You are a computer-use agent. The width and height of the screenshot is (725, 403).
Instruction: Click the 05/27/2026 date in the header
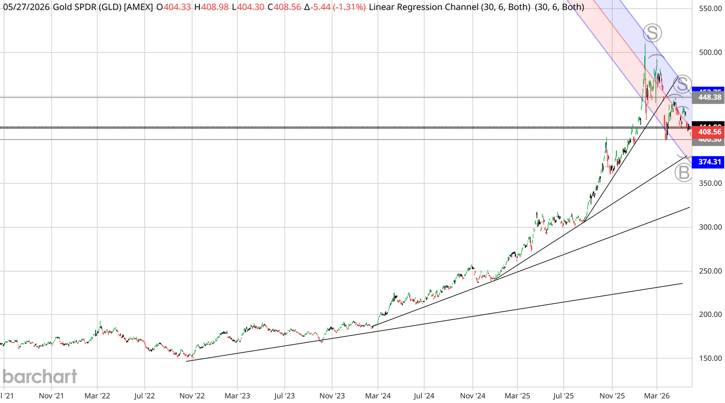[x=26, y=7]
